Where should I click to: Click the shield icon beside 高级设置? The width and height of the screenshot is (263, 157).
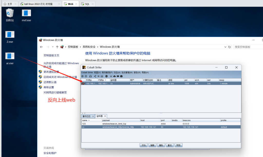point(40,87)
